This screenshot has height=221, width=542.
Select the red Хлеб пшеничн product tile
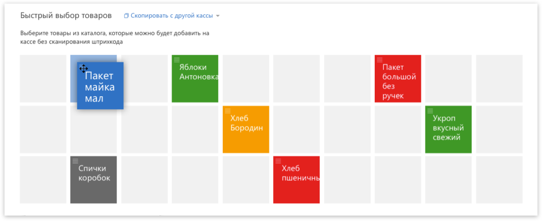click(x=296, y=181)
